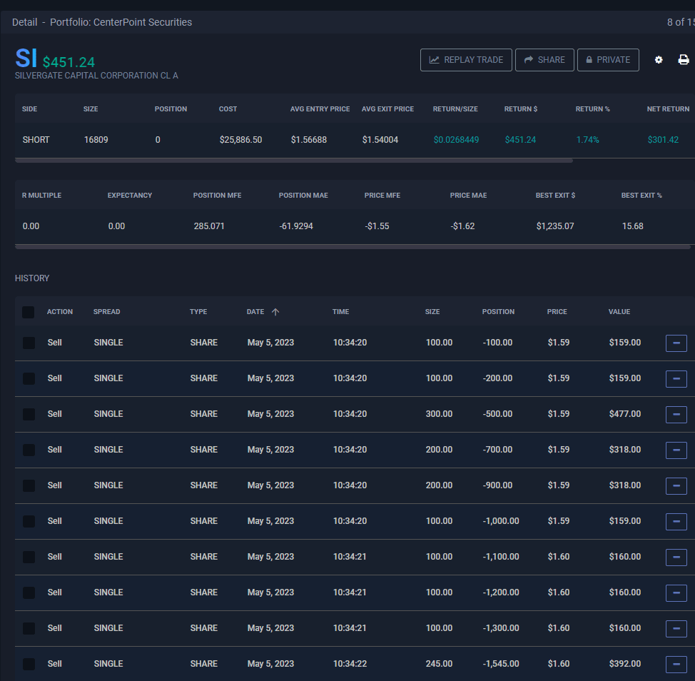
Task: Click the Time column header
Action: point(342,312)
